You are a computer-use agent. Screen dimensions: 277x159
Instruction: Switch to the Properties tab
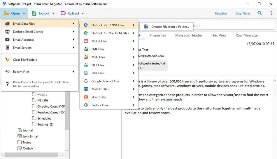coord(157,35)
